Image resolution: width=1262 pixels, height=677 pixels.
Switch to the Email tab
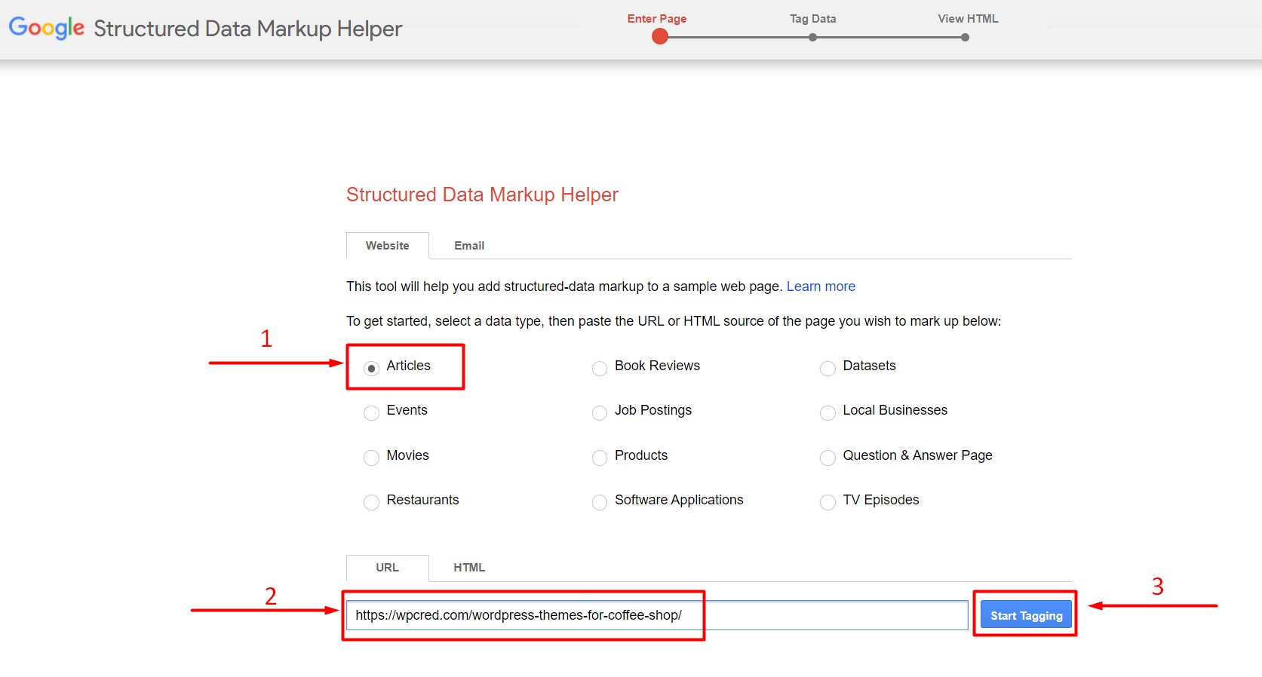point(469,246)
